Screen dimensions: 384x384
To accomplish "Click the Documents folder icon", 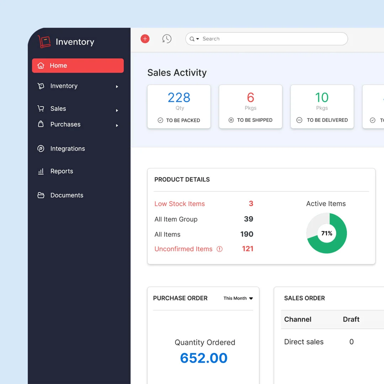I will (41, 195).
